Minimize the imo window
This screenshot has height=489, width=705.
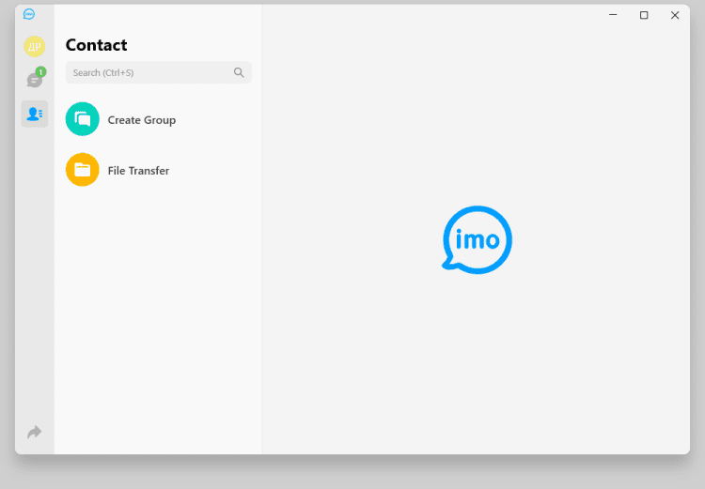[x=613, y=15]
